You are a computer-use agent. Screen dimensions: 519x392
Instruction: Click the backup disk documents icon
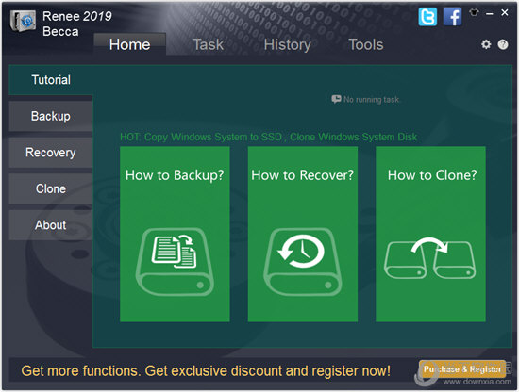(175, 261)
